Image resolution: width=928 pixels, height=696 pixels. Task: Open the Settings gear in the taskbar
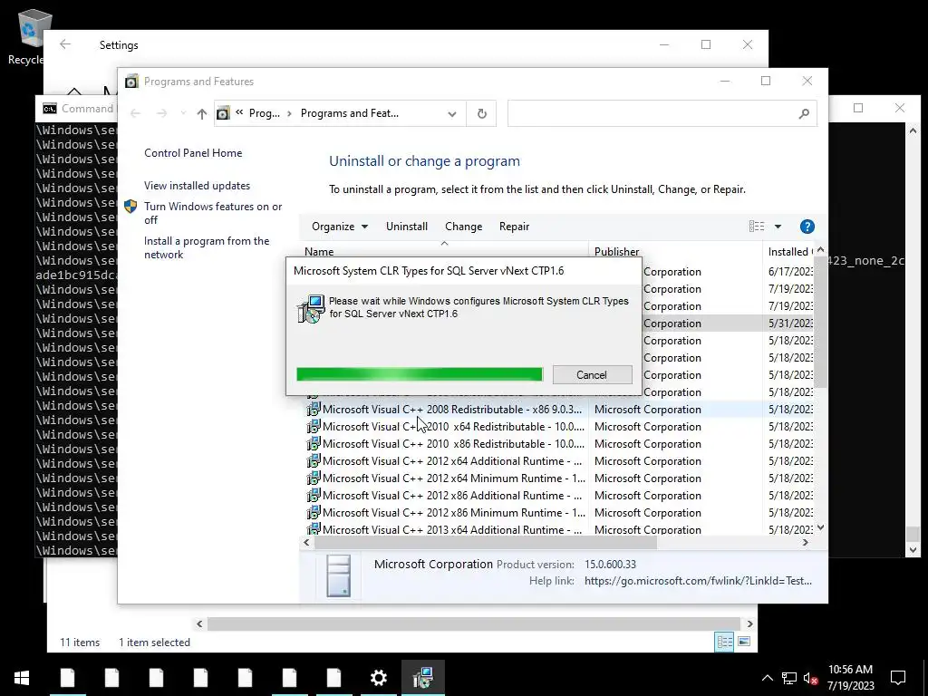coord(378,678)
